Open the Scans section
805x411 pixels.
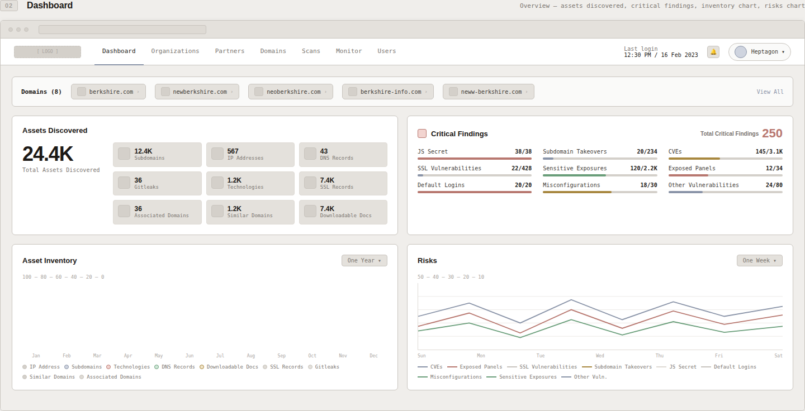click(311, 51)
